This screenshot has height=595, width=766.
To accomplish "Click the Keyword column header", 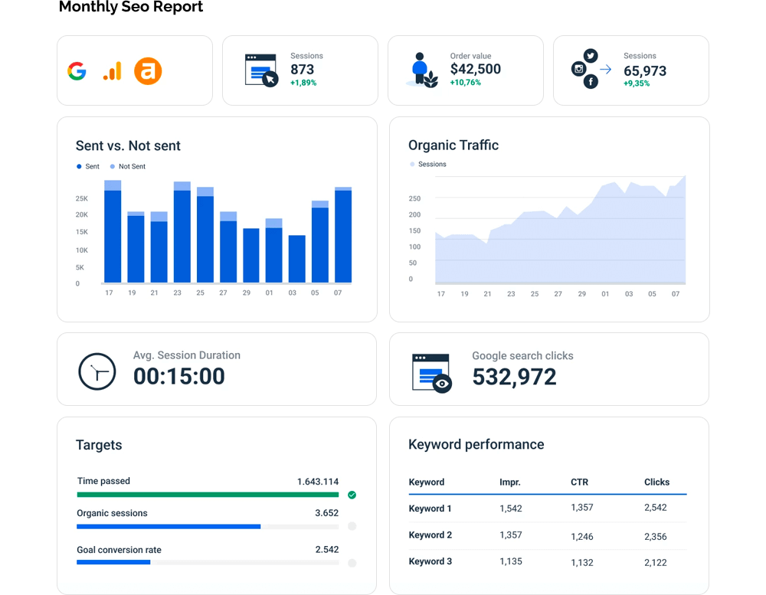I will (427, 482).
